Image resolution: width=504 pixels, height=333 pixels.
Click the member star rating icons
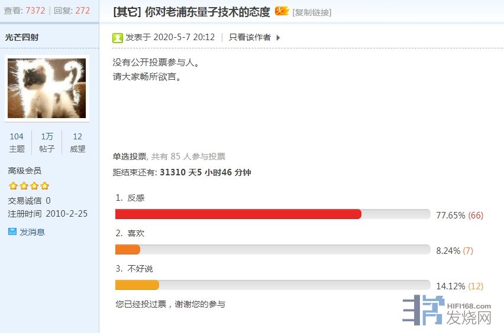pos(28,186)
